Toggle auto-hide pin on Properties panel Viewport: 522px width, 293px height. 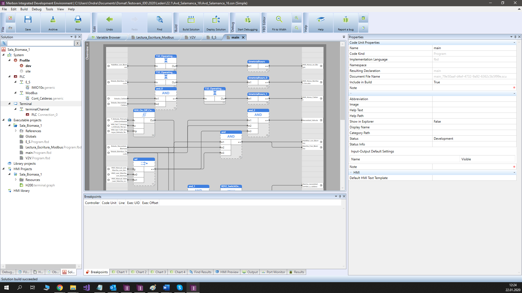point(515,37)
